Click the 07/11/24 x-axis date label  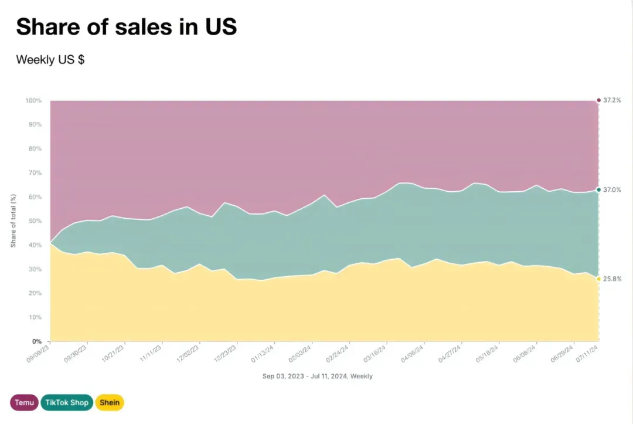[587, 353]
